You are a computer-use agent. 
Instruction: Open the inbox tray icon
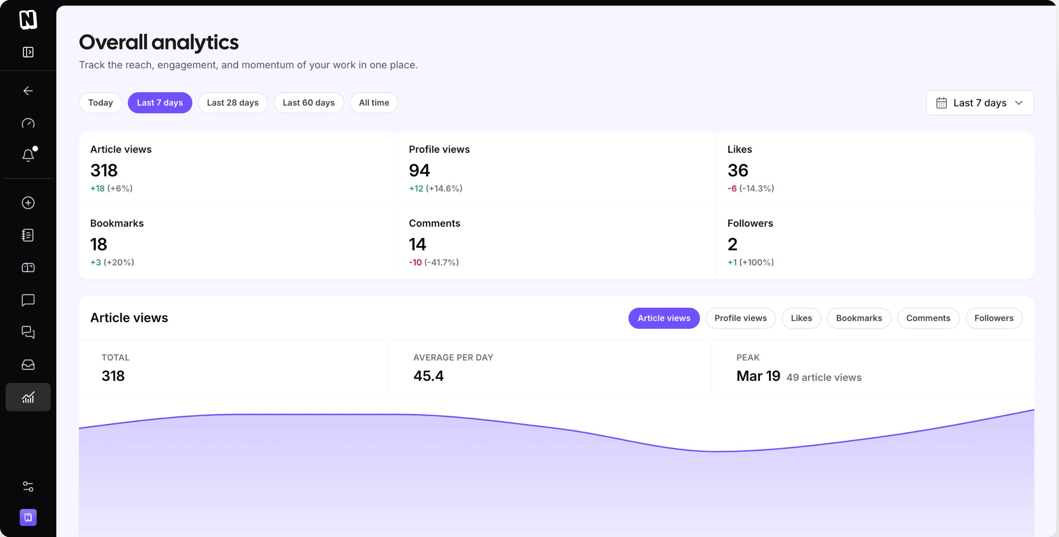pos(28,365)
